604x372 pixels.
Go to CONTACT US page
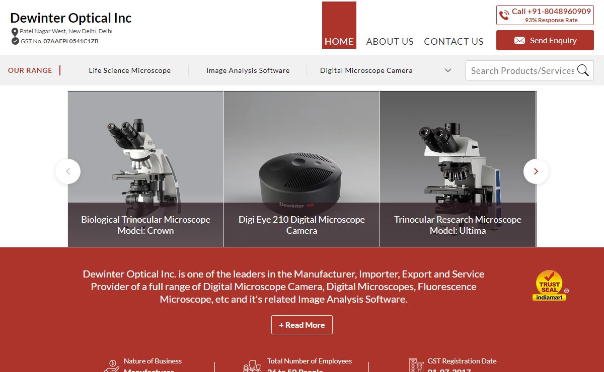[454, 42]
